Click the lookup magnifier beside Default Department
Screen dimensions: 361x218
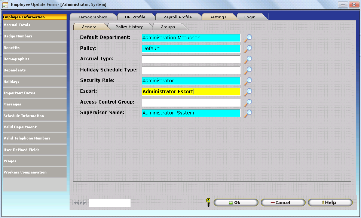pos(248,38)
